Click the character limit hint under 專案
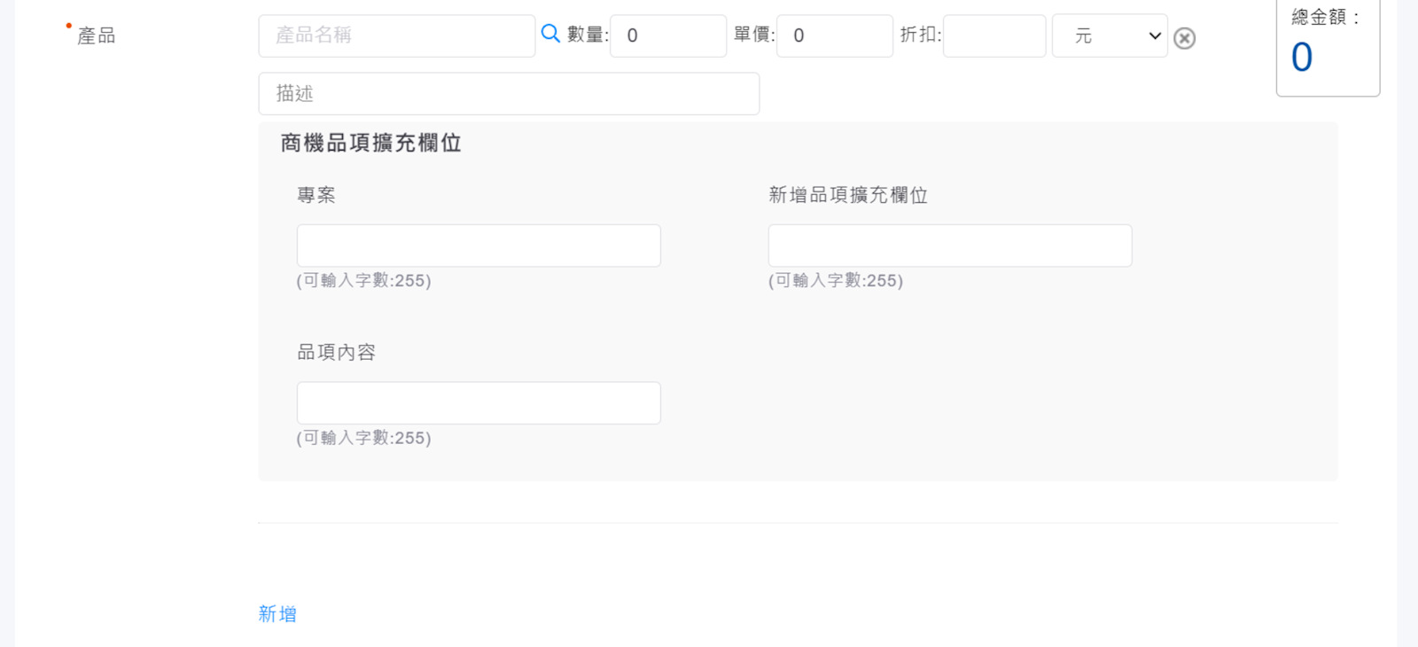The width and height of the screenshot is (1418, 647). point(363,281)
